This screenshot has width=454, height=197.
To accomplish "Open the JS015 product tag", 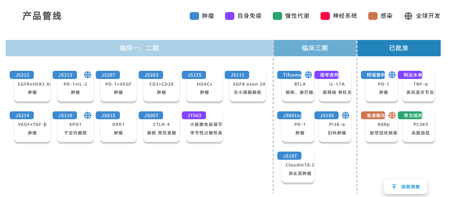I will coord(108,115).
